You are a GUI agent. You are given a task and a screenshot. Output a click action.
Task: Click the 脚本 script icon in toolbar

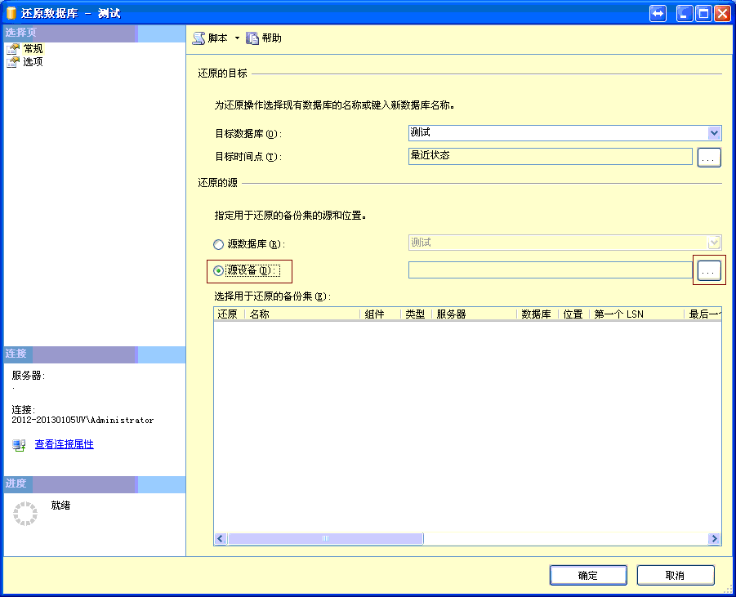198,38
